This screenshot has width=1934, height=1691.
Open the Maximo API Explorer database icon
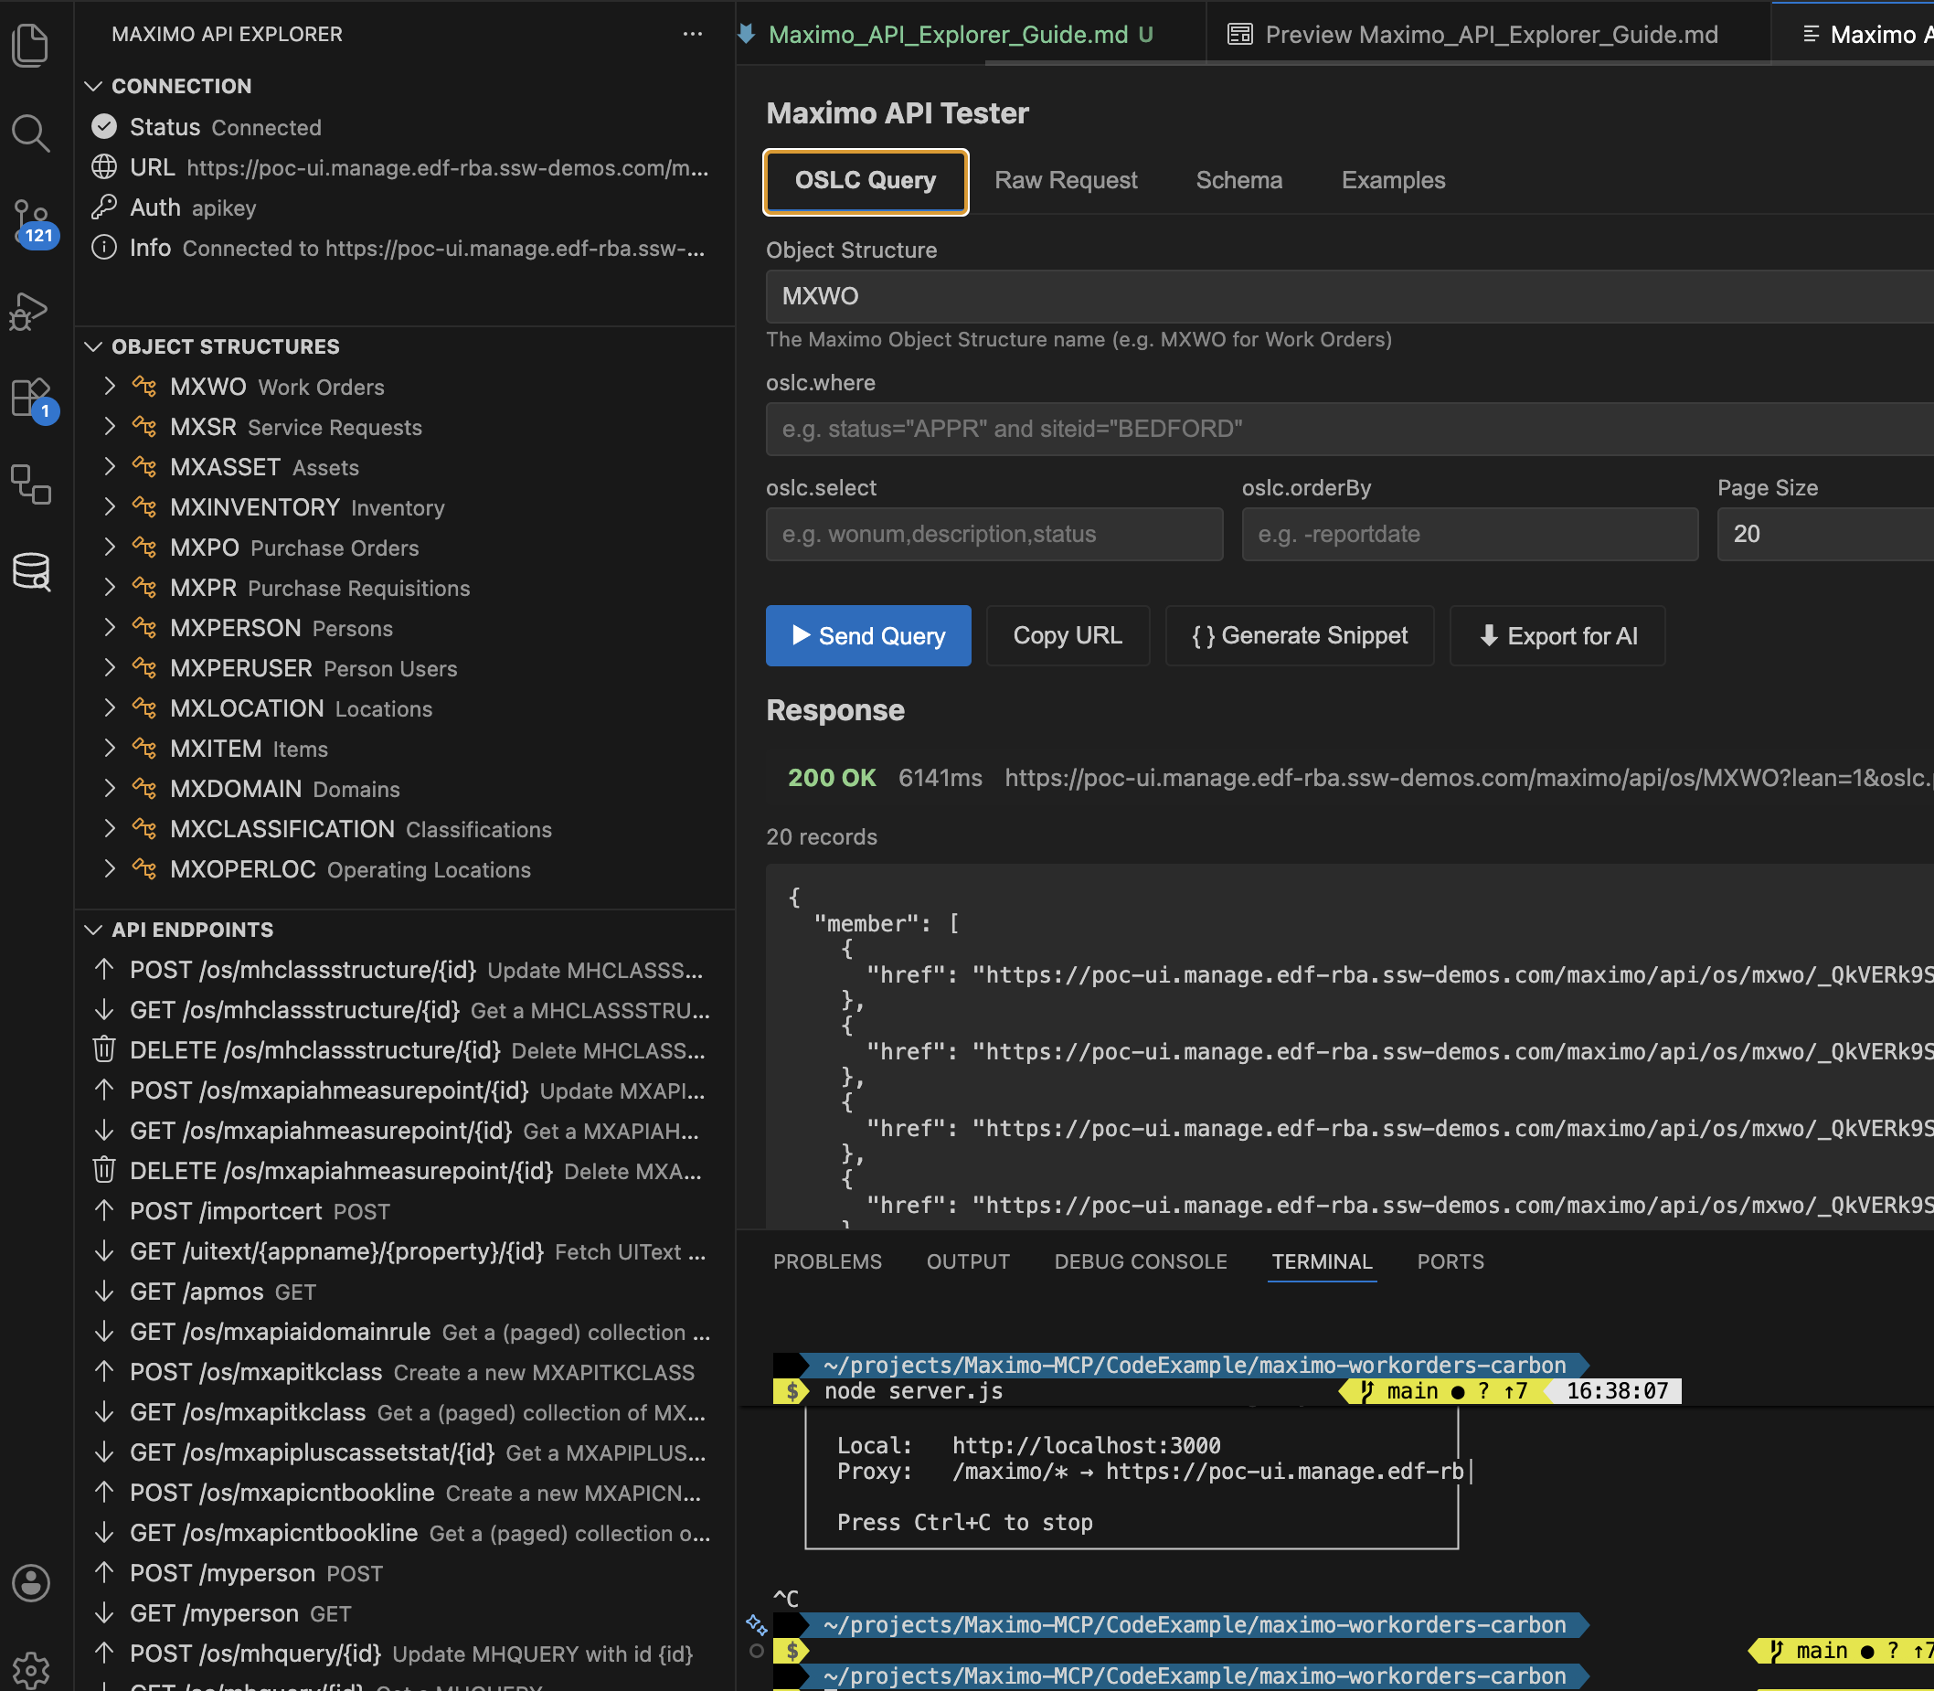[30, 572]
